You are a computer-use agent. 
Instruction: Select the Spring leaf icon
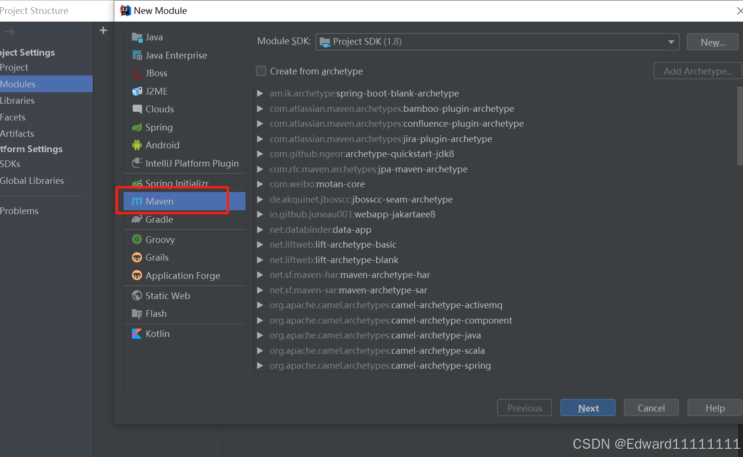point(137,127)
